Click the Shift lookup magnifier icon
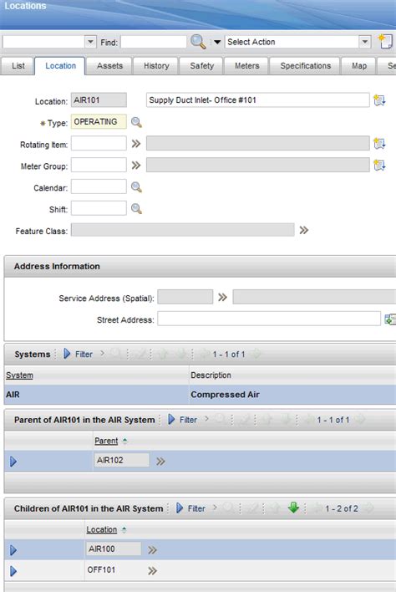 [136, 208]
